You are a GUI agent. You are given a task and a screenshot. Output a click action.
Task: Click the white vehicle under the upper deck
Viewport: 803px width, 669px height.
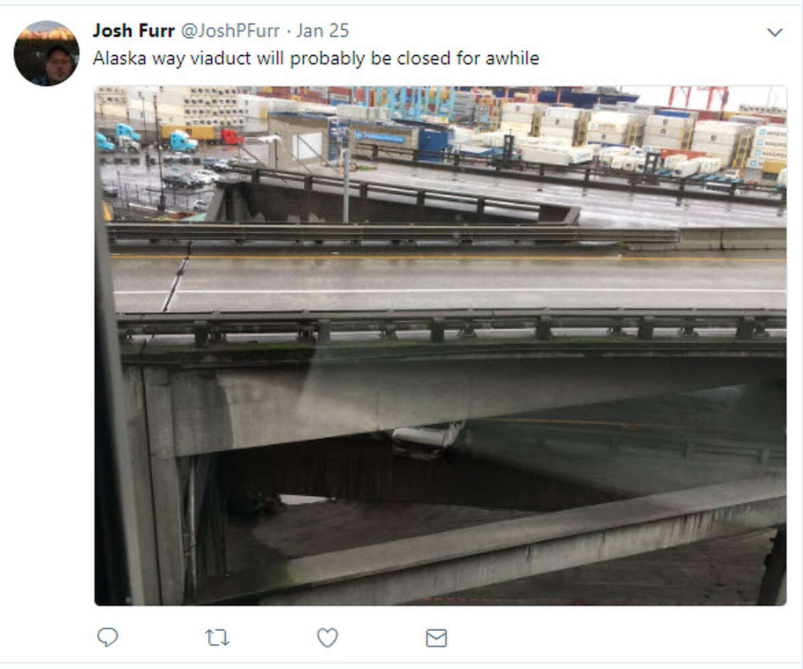427,435
